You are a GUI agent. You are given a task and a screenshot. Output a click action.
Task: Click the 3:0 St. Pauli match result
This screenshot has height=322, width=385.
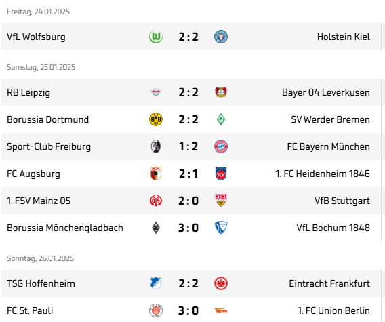click(188, 310)
